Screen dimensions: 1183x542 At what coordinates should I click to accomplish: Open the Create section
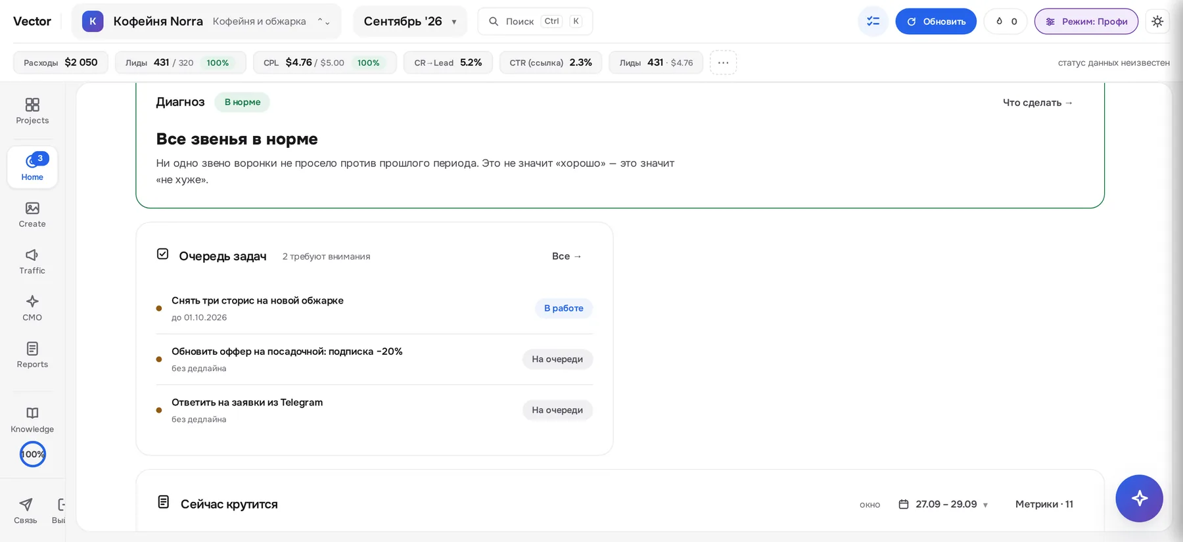point(32,215)
